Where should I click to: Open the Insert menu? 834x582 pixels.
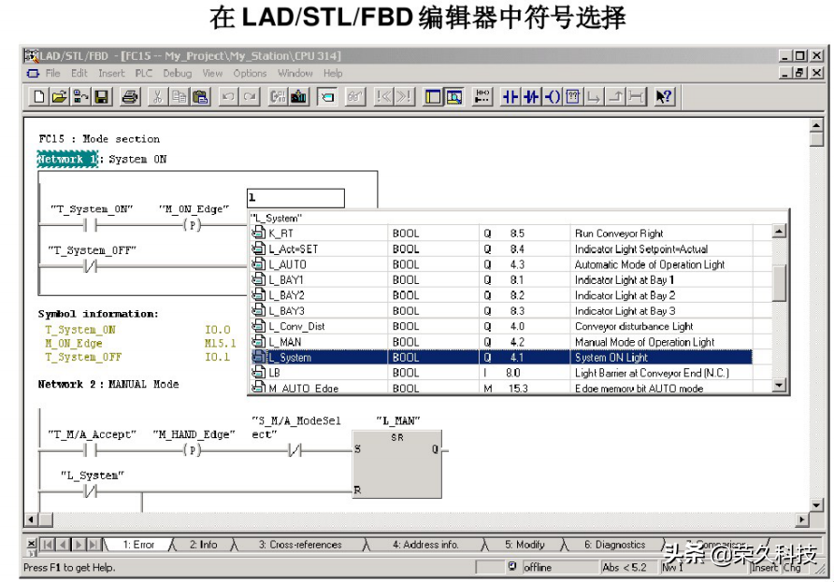click(x=111, y=74)
